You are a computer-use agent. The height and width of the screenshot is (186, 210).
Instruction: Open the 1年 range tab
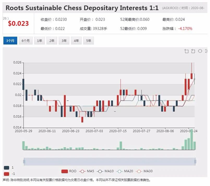coord(39,41)
